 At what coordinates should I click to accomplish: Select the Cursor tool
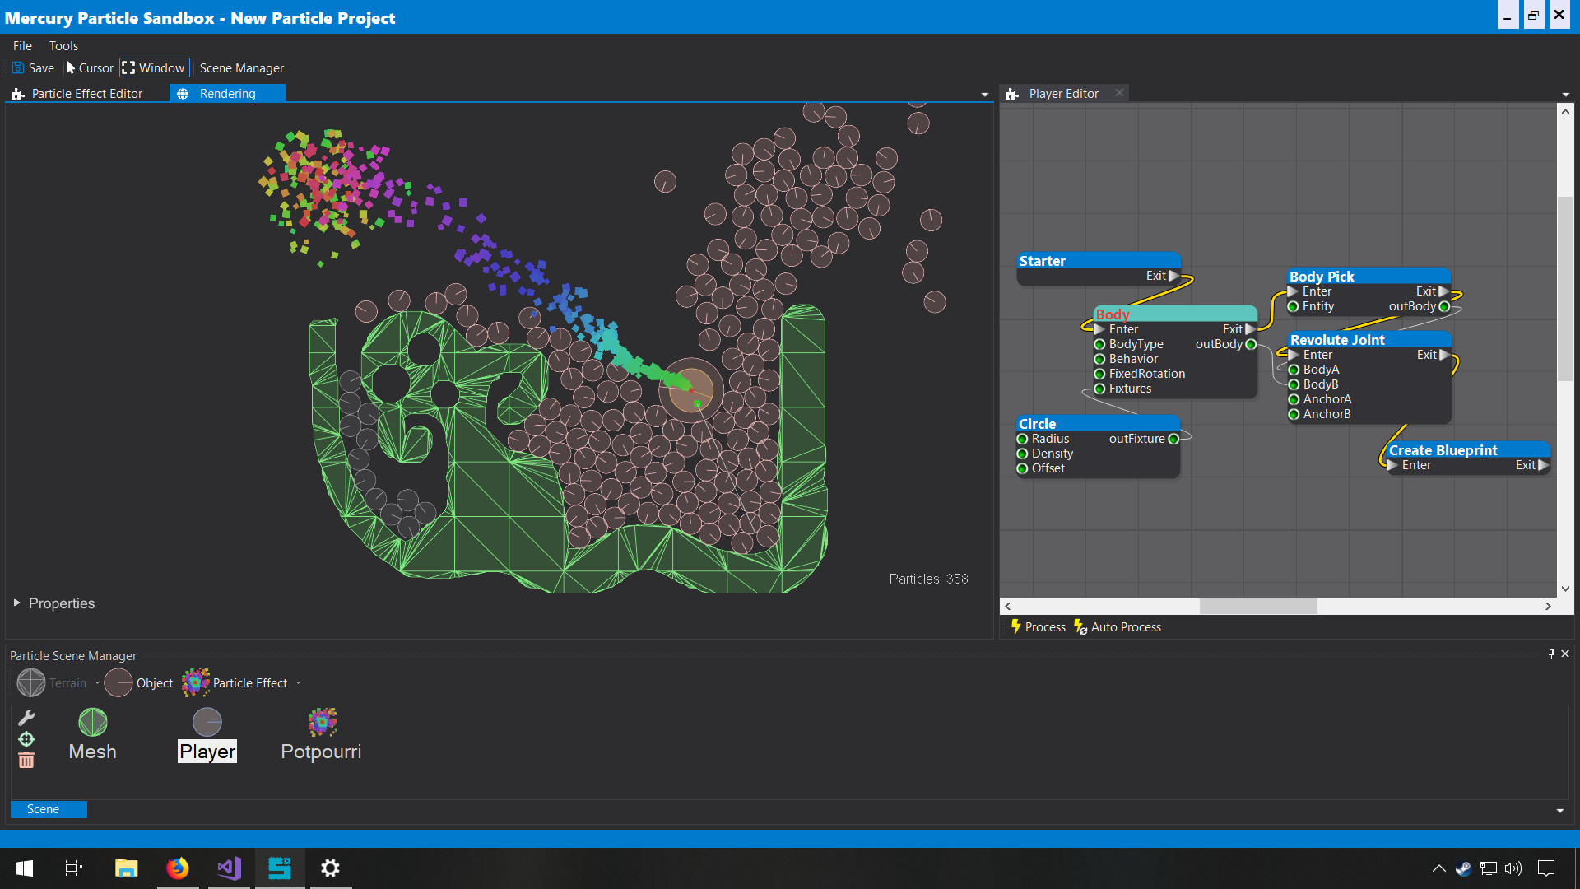(89, 67)
